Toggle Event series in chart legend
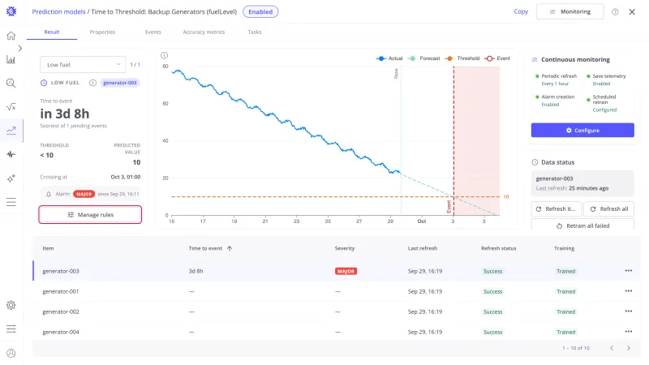649x365 pixels. [497, 58]
